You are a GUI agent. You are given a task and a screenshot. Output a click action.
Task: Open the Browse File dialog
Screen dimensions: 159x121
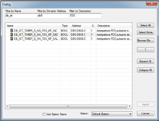click(x=146, y=40)
